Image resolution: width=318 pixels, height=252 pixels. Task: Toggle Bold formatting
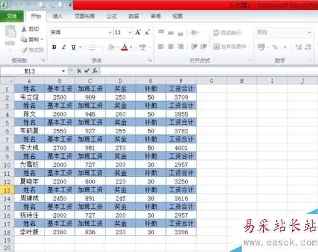pyautogui.click(x=54, y=47)
